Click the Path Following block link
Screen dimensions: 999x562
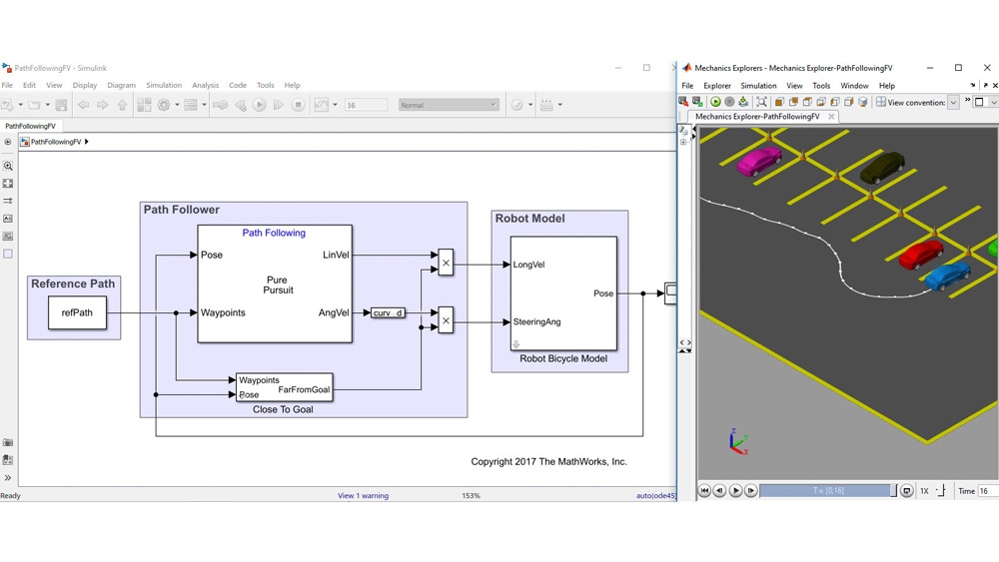pyautogui.click(x=274, y=234)
